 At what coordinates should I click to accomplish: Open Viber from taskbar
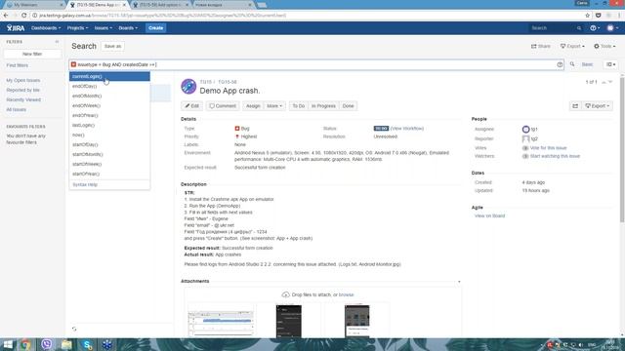(47, 344)
